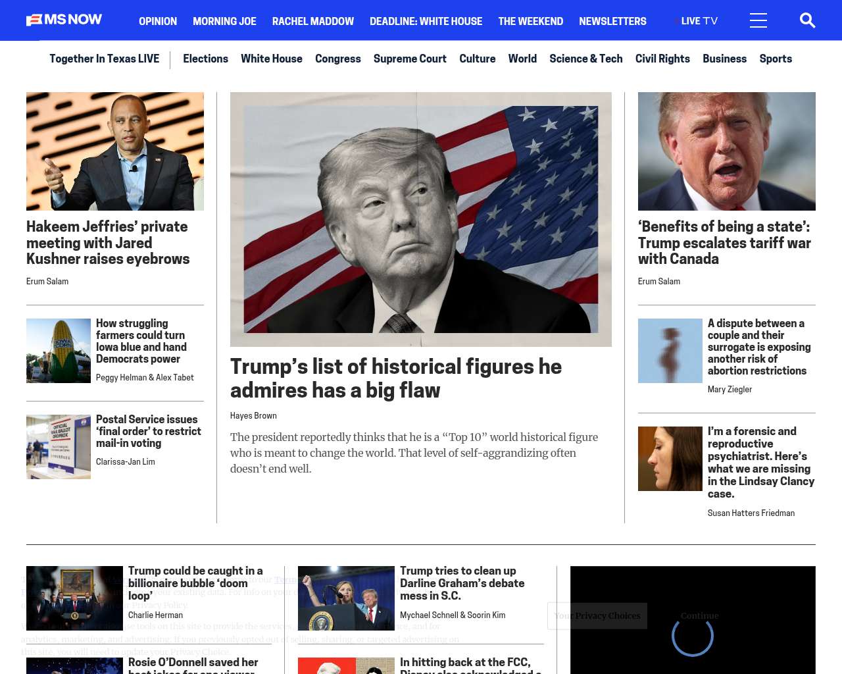Image resolution: width=842 pixels, height=674 pixels.
Task: Open the Iowa corn statue thumbnail
Action: click(59, 351)
